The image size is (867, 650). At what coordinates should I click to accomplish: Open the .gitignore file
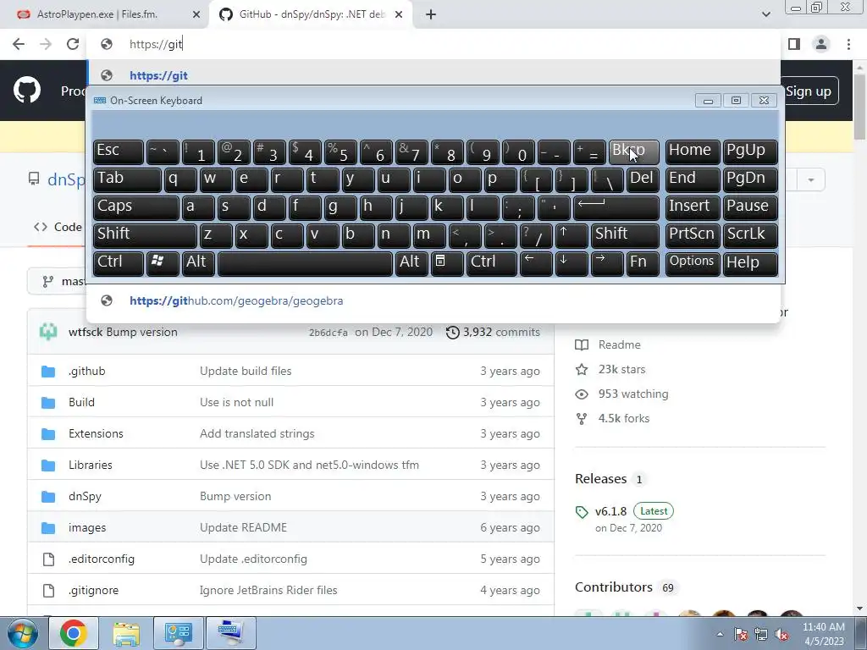[93, 590]
